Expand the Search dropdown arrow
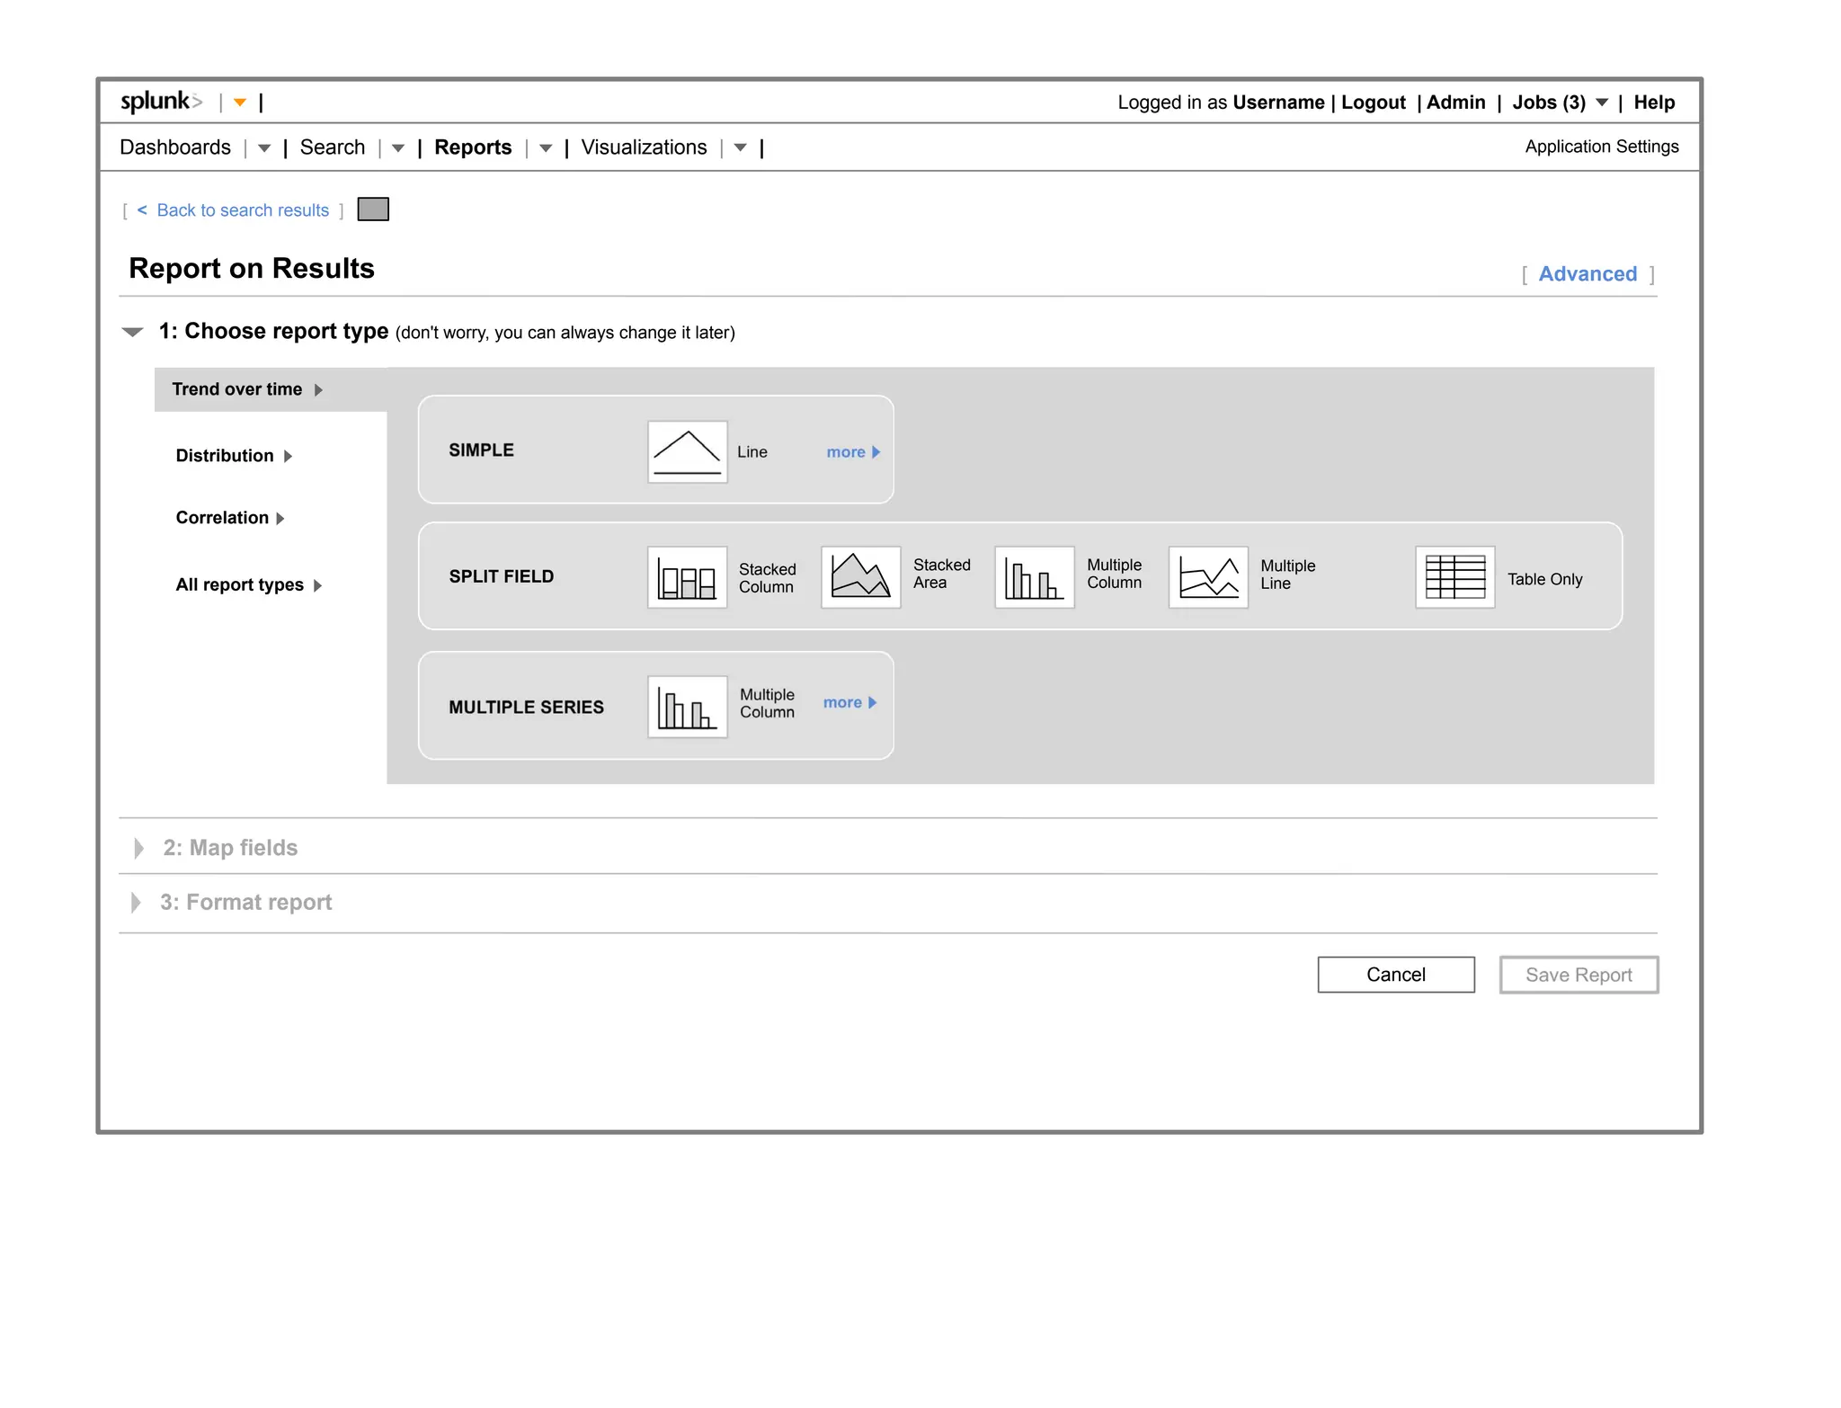 398,148
